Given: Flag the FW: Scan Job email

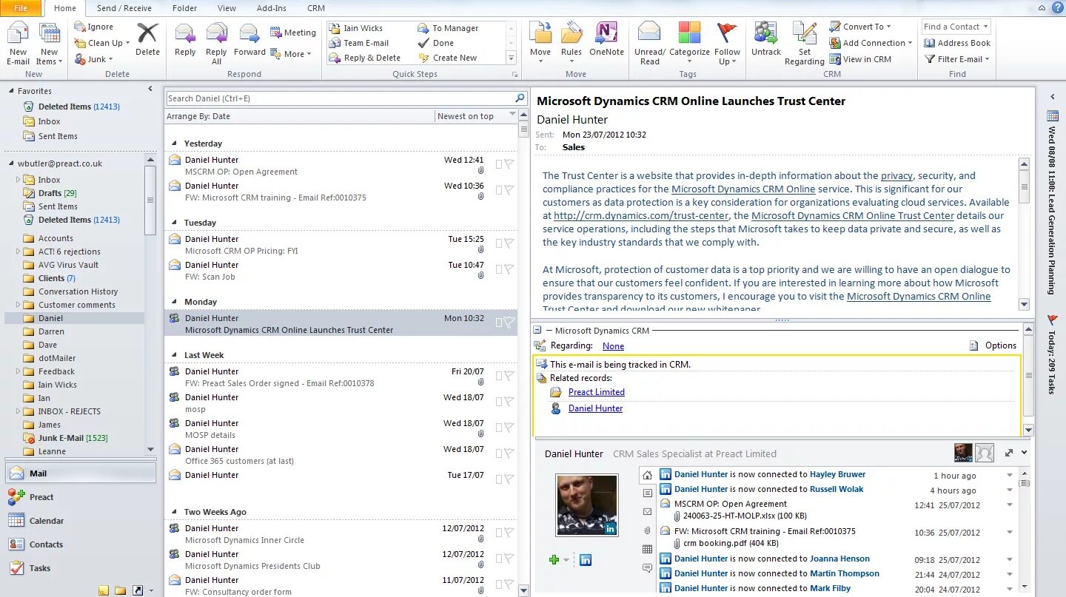Looking at the screenshot, I should point(509,270).
